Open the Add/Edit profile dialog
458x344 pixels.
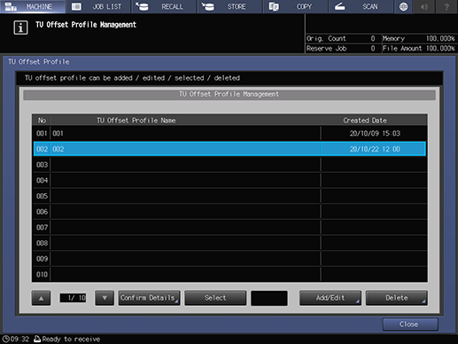click(330, 298)
